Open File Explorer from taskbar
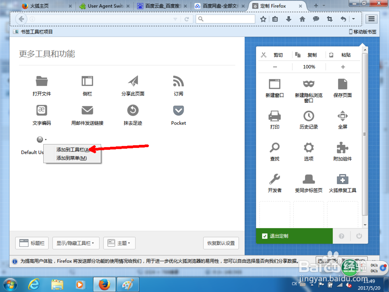This screenshot has width=389, height=292. pyautogui.click(x=57, y=285)
